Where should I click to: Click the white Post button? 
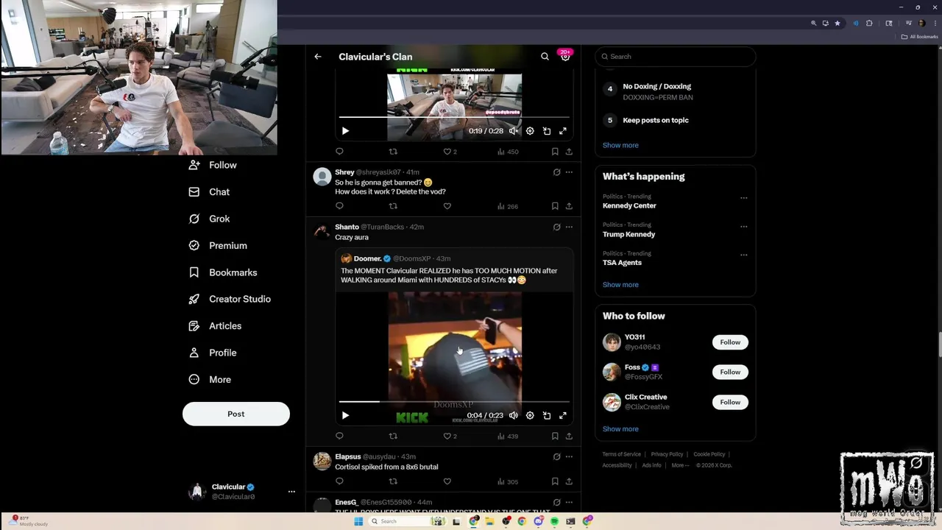(x=236, y=414)
